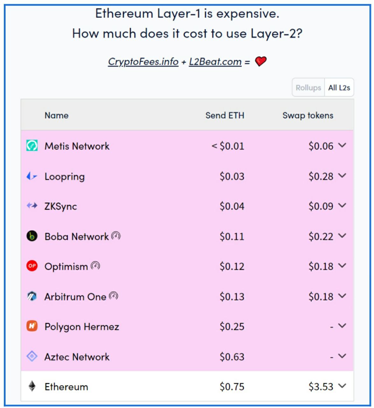Image resolution: width=374 pixels, height=408 pixels.
Task: Click the orange Polygon Hermez logo
Action: click(x=32, y=326)
